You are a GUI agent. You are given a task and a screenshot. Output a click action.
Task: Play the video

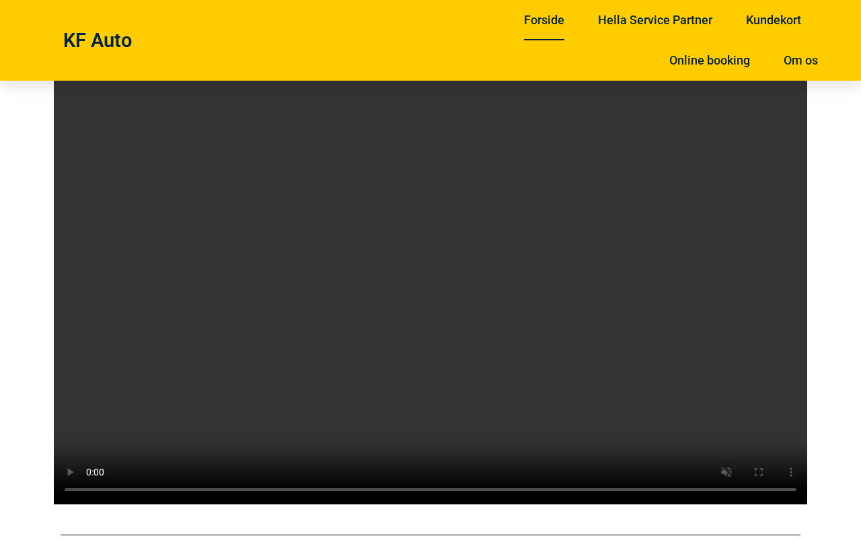point(70,472)
